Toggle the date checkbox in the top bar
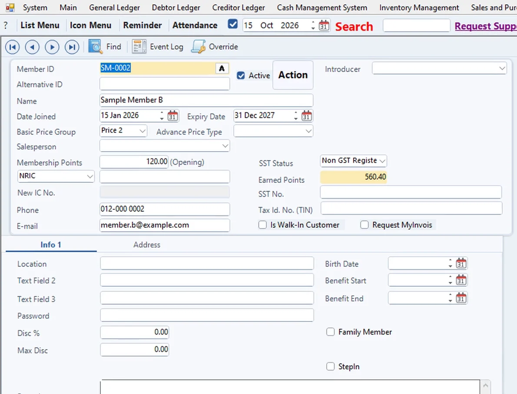The width and height of the screenshot is (517, 394). coord(233,24)
